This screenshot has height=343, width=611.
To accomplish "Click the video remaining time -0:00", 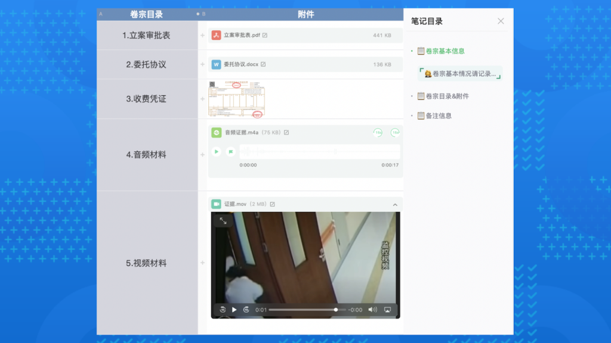I will tap(355, 310).
